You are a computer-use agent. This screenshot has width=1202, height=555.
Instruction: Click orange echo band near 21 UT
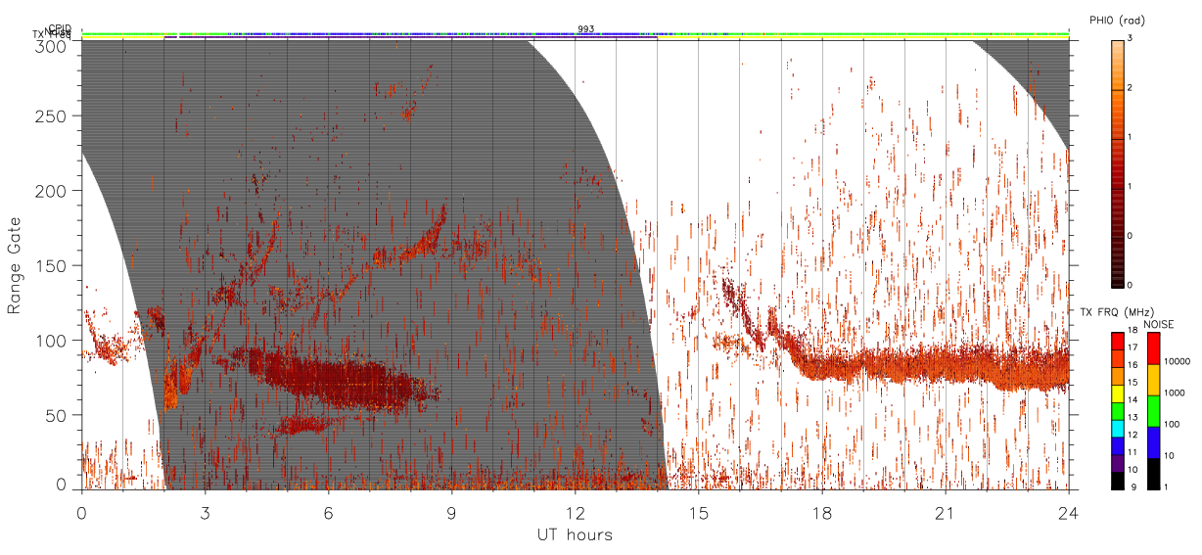(x=940, y=367)
